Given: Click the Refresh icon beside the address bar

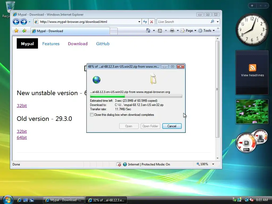Looking at the screenshot, I should (x=145, y=22).
